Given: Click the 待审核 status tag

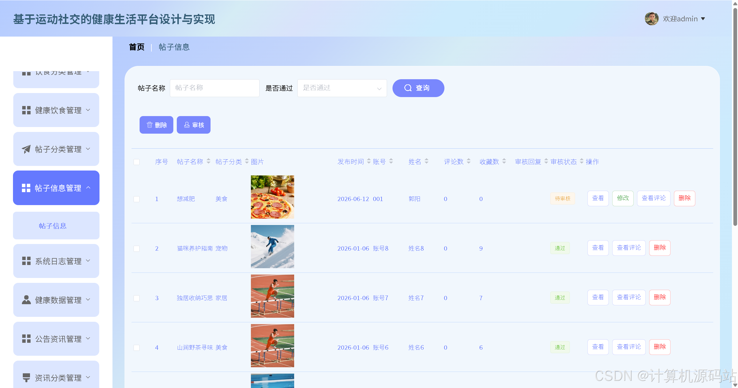Looking at the screenshot, I should 562,198.
